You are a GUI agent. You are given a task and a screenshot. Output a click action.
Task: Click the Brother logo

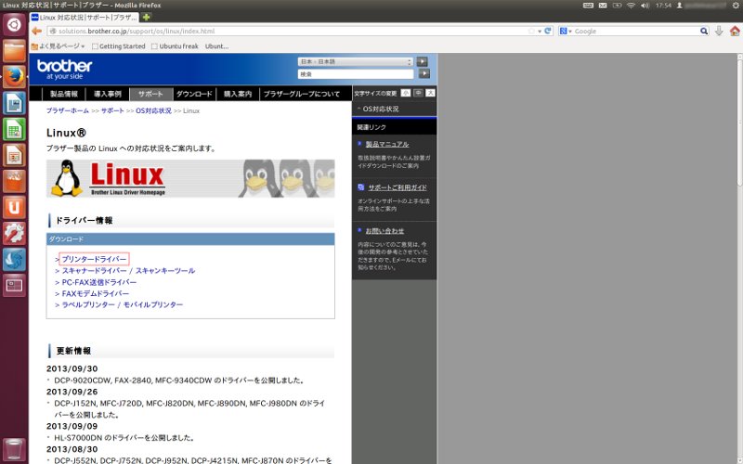pos(64,69)
